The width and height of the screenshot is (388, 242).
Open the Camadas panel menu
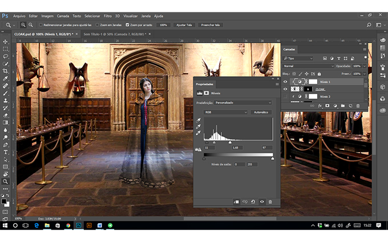click(x=365, y=50)
